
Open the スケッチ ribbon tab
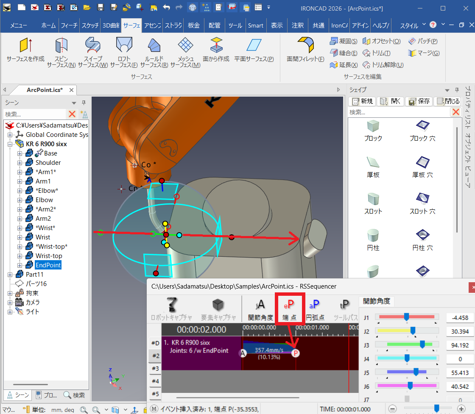pos(90,25)
